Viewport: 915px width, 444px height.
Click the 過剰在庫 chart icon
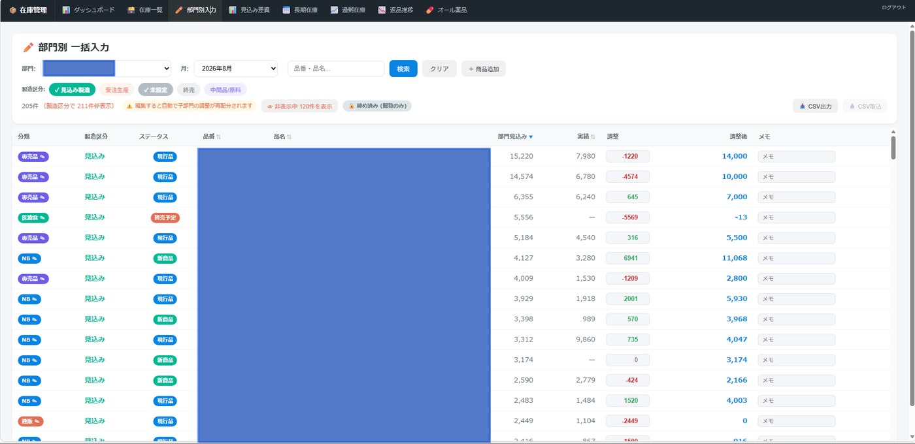click(x=334, y=10)
